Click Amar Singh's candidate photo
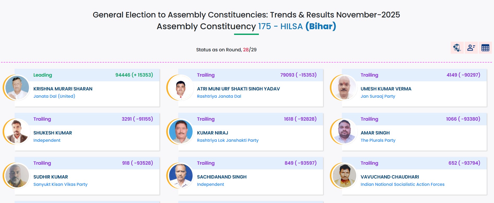This screenshot has height=203, width=494. point(344,132)
